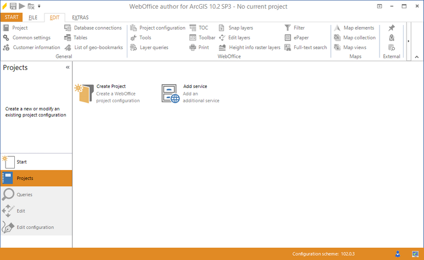Open Layer queries
Image resolution: width=424 pixels, height=260 pixels.
click(149, 47)
